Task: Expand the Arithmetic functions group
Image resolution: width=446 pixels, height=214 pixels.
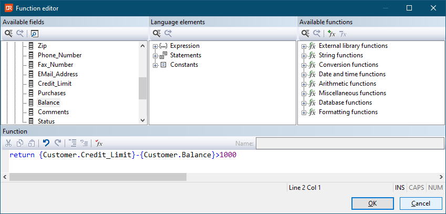Action: (304, 84)
